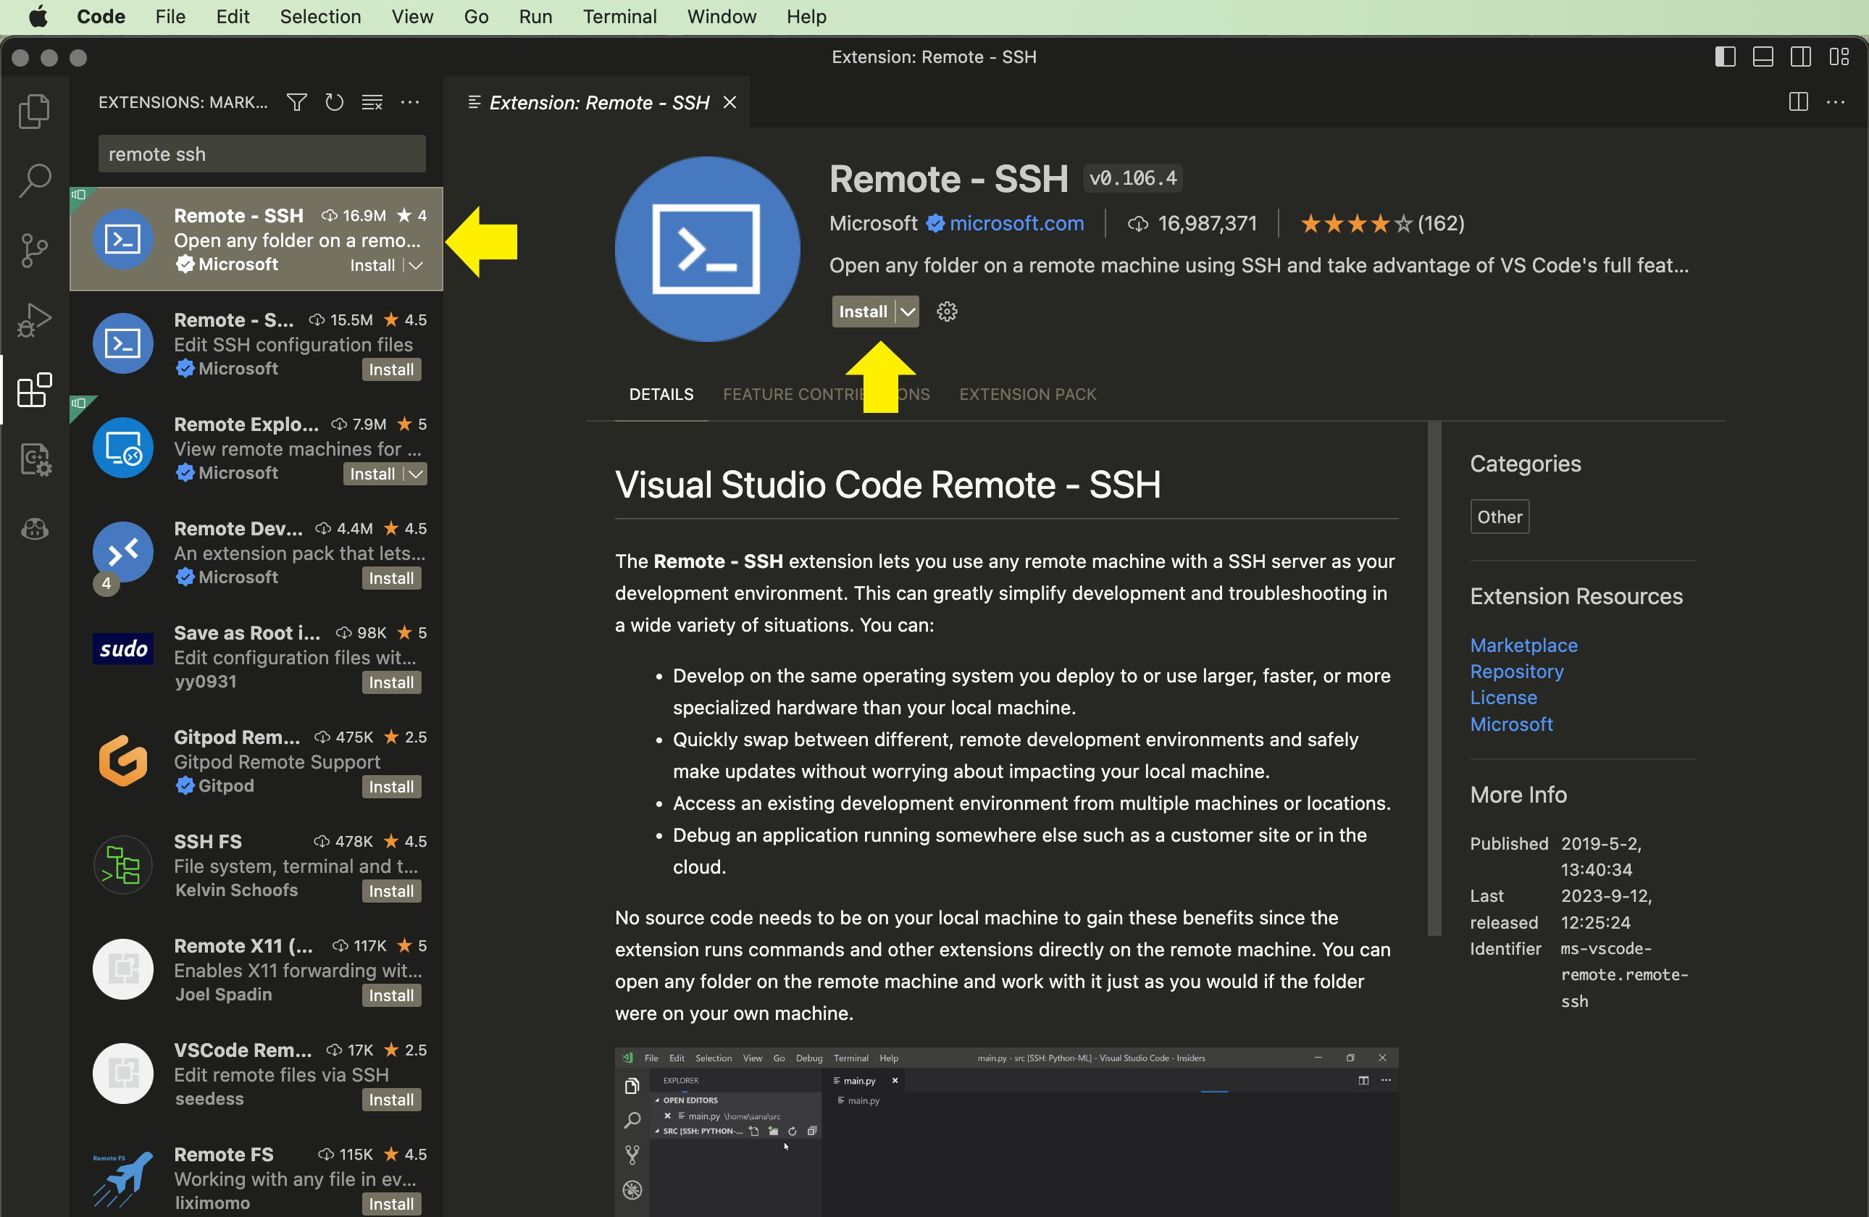Click the Remote Explorer extension icon in list
This screenshot has height=1217, width=1869.
click(122, 448)
